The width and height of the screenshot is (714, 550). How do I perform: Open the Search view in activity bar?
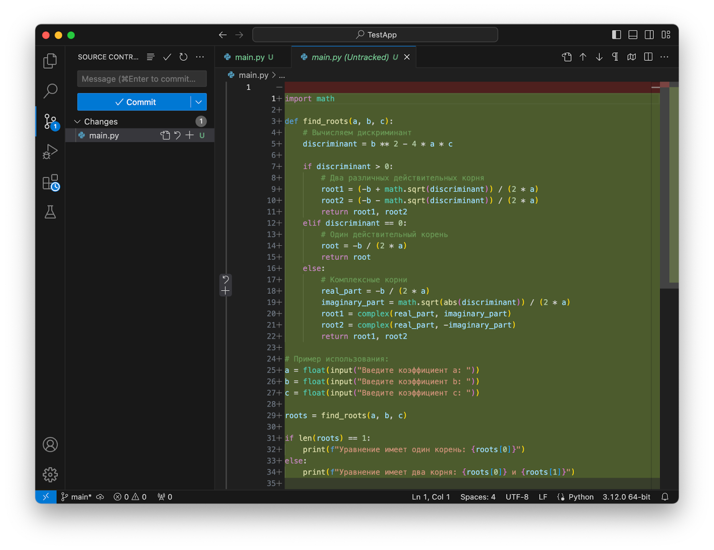point(50,91)
